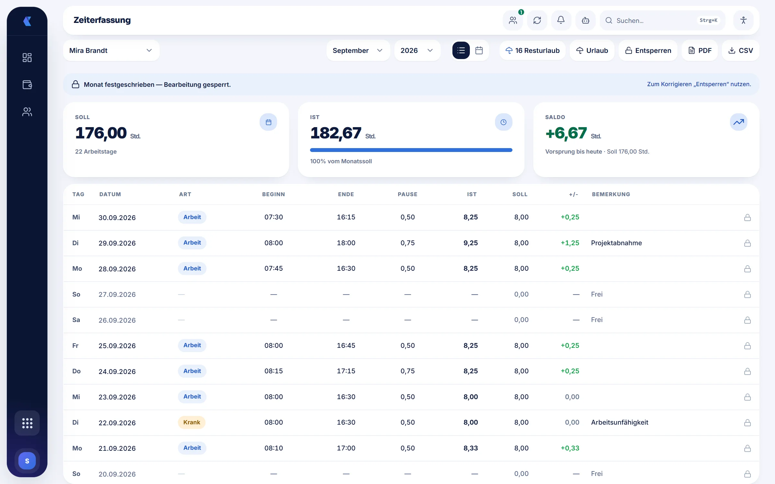Click the refresh sync icon
This screenshot has height=484, width=775.
click(537, 20)
